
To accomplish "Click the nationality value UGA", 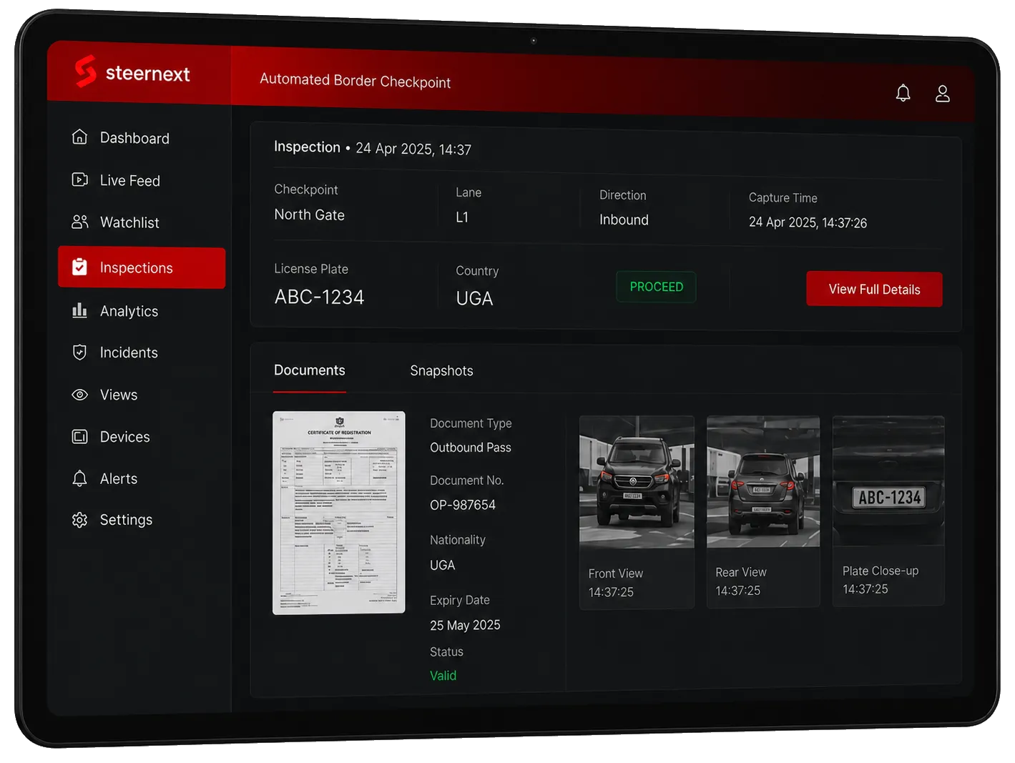I will tap(442, 565).
